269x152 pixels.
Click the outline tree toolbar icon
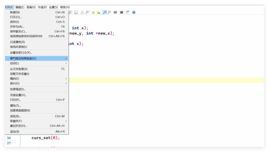pyautogui.click(x=82, y=12)
